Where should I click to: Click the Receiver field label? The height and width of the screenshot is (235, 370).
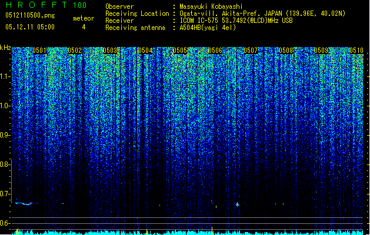point(119,21)
